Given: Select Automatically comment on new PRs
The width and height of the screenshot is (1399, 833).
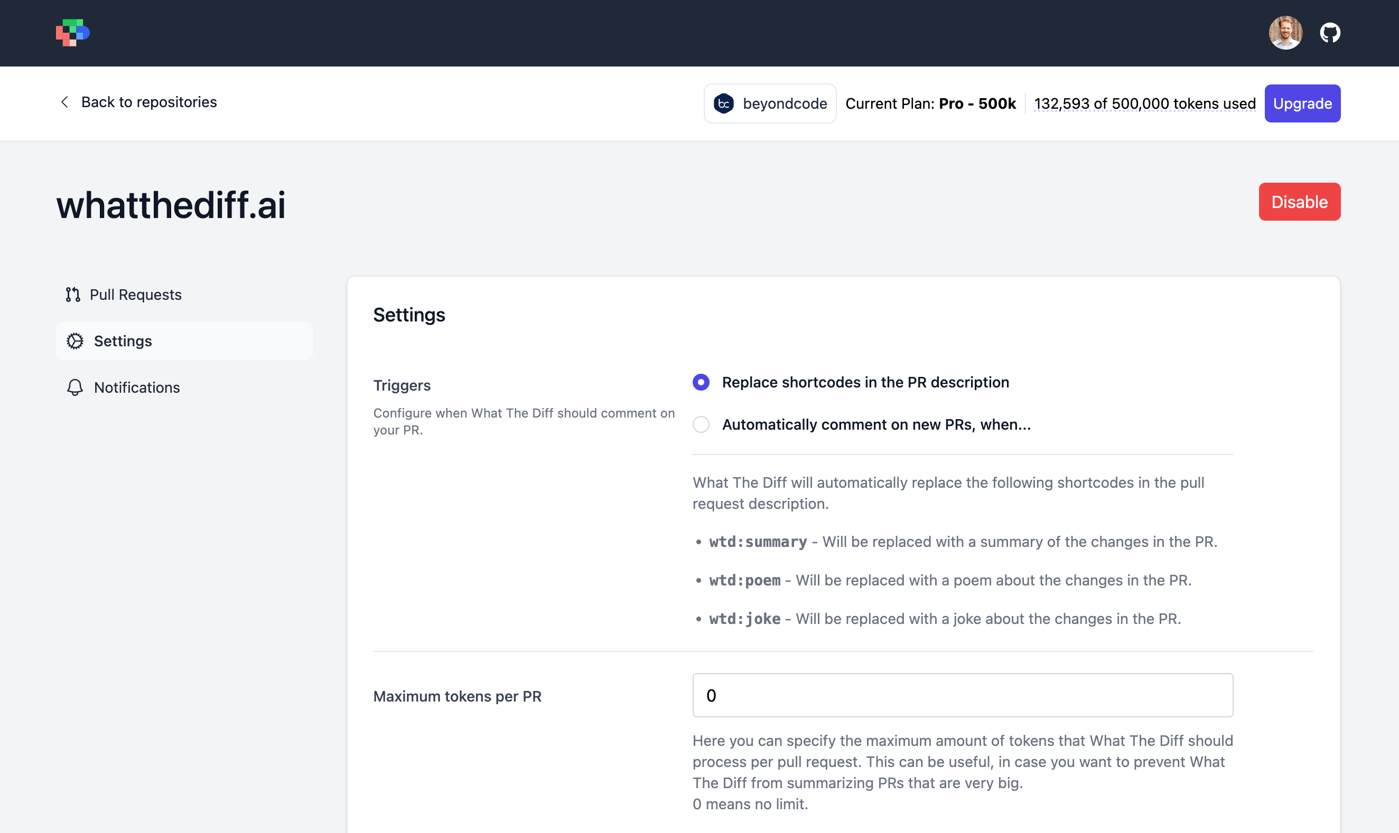Looking at the screenshot, I should (x=701, y=424).
